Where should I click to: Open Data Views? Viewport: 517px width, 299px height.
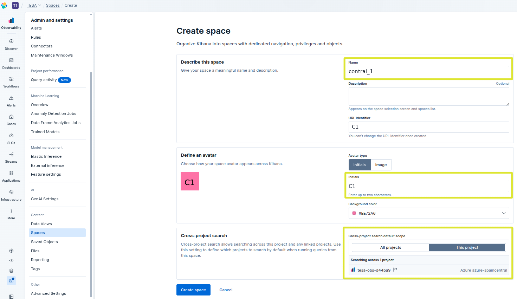41,224
